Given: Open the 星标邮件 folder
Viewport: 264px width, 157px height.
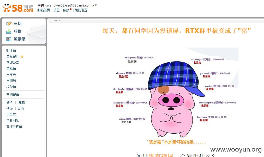Looking at the screenshot, I should pos(13,56).
